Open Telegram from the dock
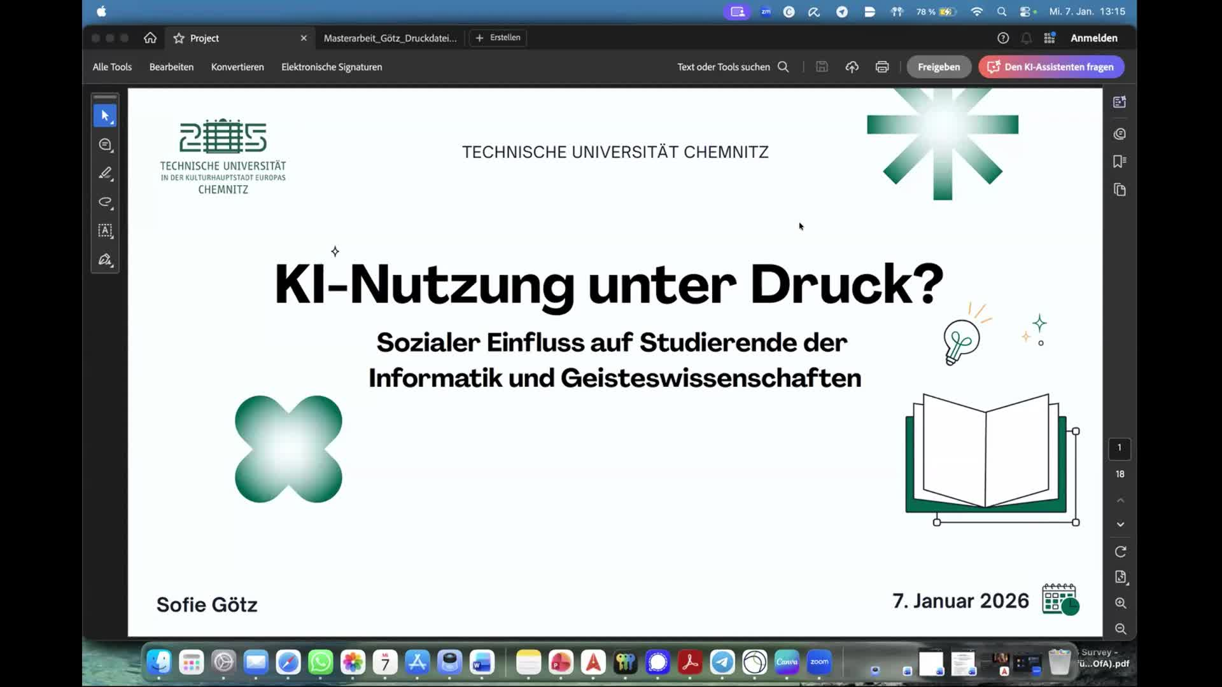Viewport: 1222px width, 687px height. (722, 663)
